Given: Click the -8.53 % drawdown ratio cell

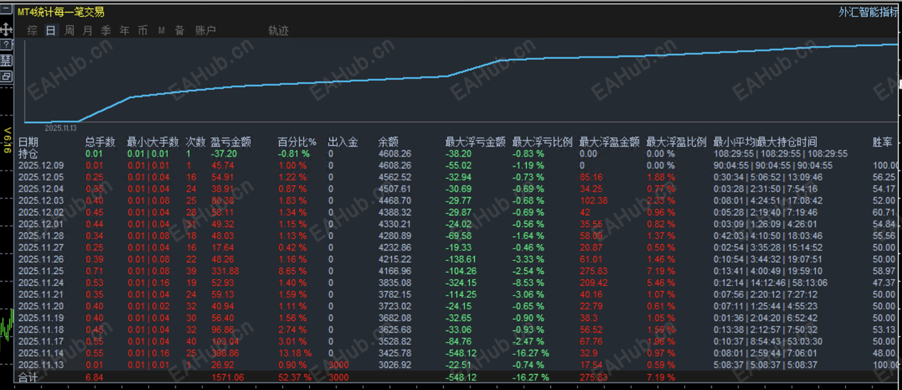Looking at the screenshot, I should [x=528, y=283].
